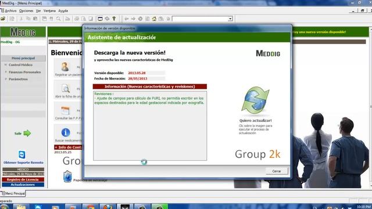Viewport: 372px width, 209px height.
Task: Click the magnifier search toolbar icon
Action: pos(58,19)
